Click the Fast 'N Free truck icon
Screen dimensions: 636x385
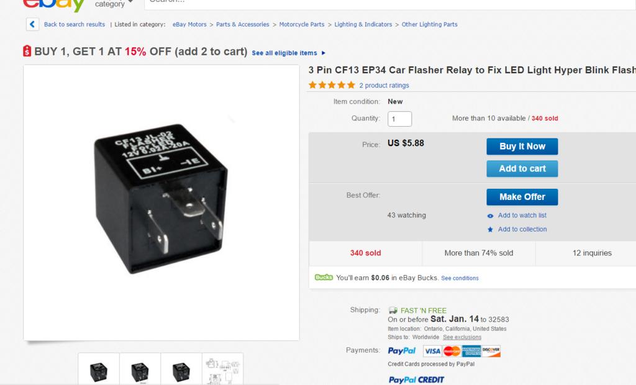[393, 310]
